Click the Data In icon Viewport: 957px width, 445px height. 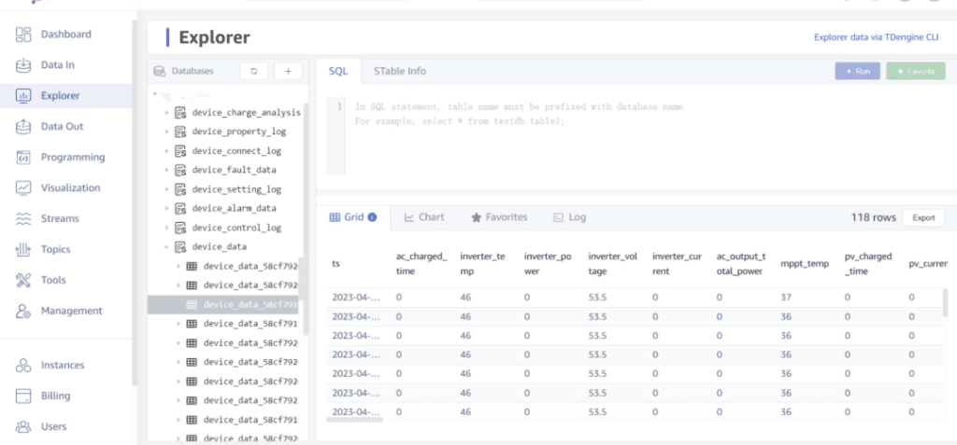pyautogui.click(x=24, y=65)
